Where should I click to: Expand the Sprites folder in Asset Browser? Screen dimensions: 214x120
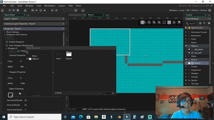click(186, 80)
